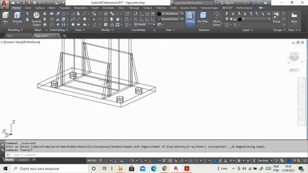
Task: Click the layer color black swatch
Action: 240,19
